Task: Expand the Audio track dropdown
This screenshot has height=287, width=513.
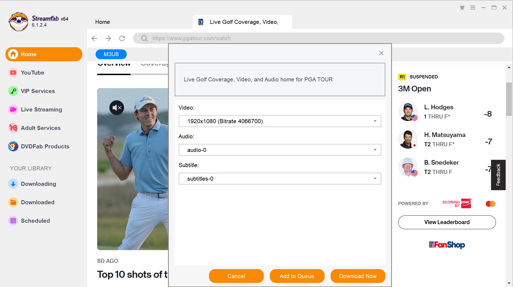Action: pos(280,150)
